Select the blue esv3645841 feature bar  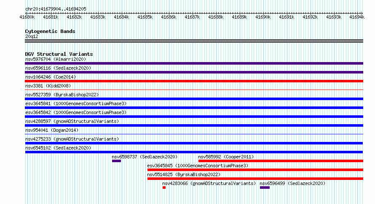(194, 108)
